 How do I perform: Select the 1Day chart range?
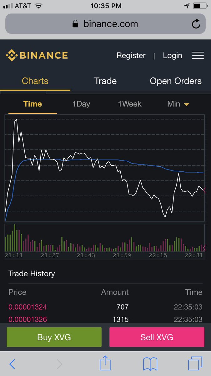point(81,104)
